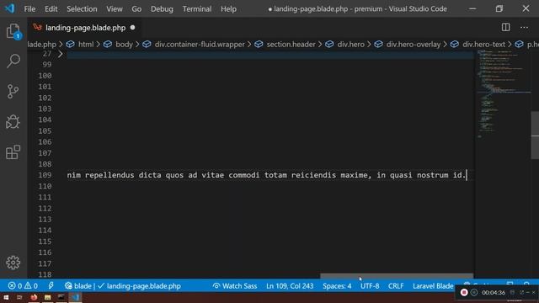Select the Laravel Blade language mode
This screenshot has width=539, height=303.
click(433, 286)
